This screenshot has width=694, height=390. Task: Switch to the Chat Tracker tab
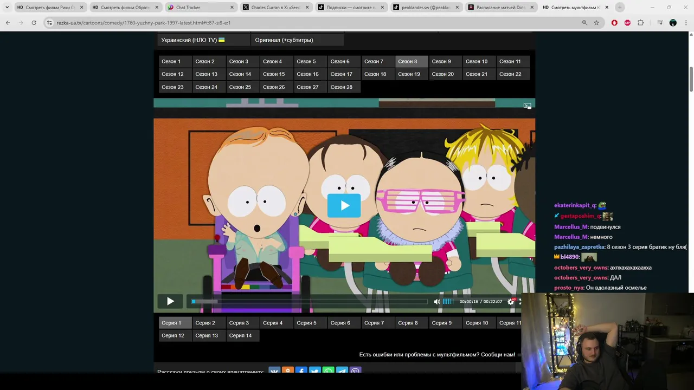(x=201, y=7)
